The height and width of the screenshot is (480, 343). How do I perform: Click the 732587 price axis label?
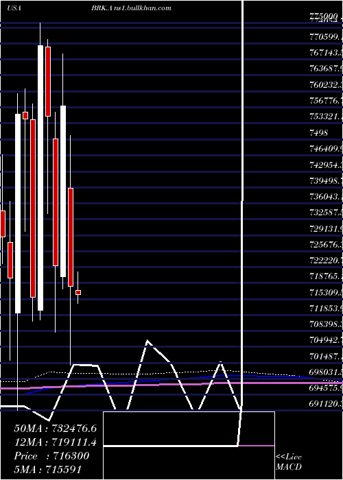click(326, 213)
